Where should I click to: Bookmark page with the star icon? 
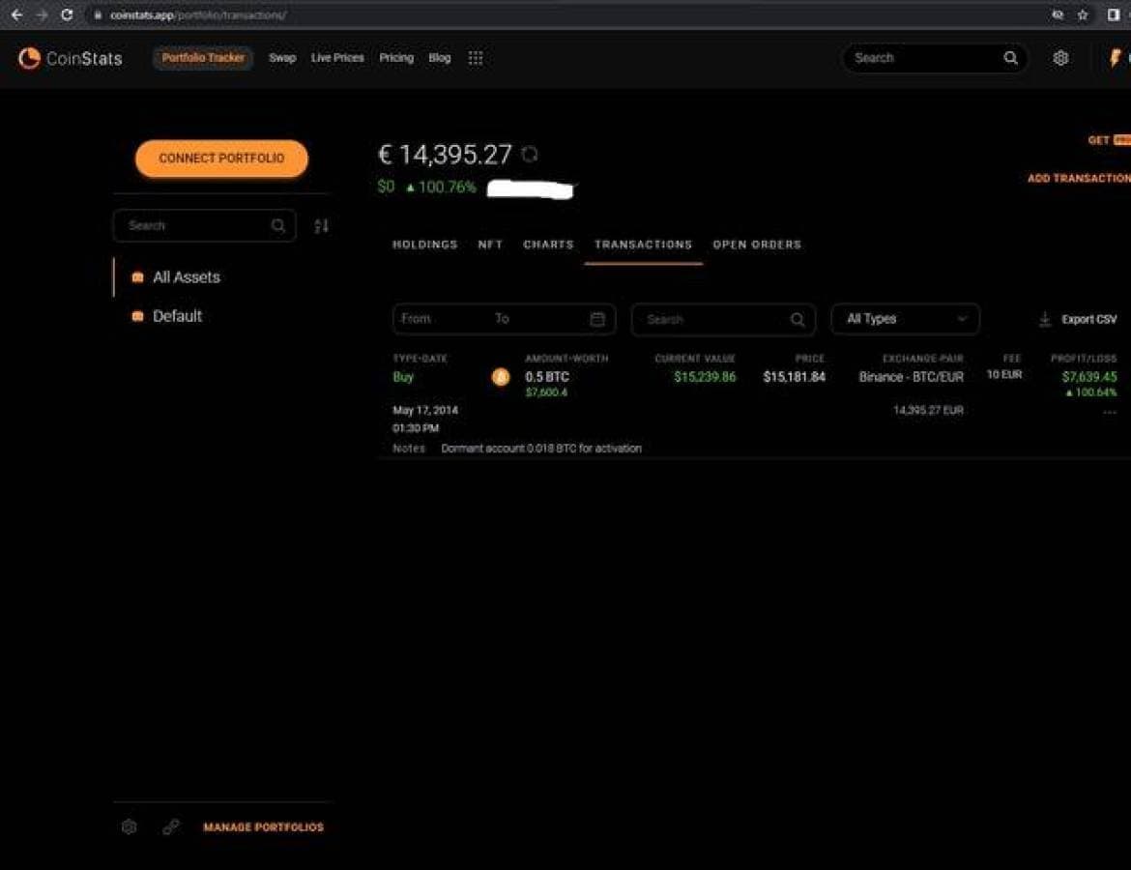tap(1083, 14)
